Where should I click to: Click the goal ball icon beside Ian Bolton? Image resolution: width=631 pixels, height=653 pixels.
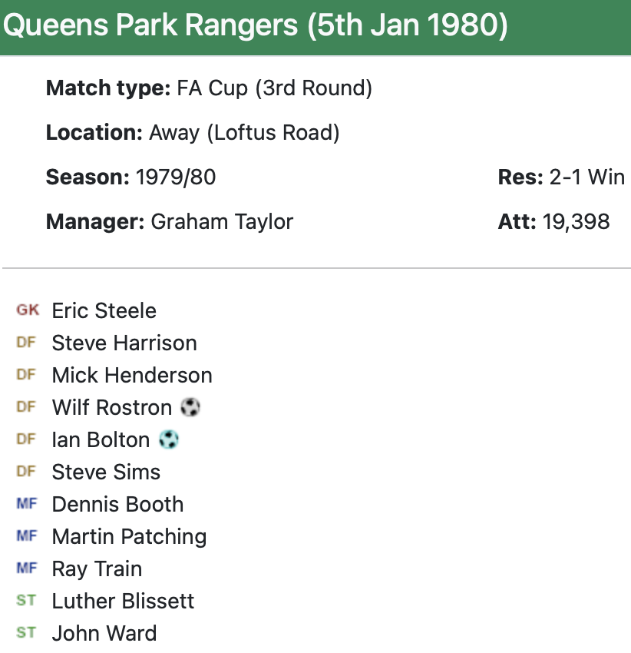[x=168, y=439]
